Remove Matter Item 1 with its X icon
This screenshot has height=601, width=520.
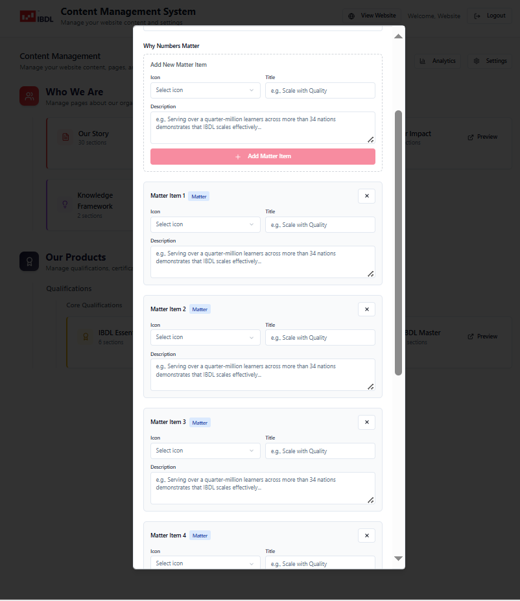366,196
